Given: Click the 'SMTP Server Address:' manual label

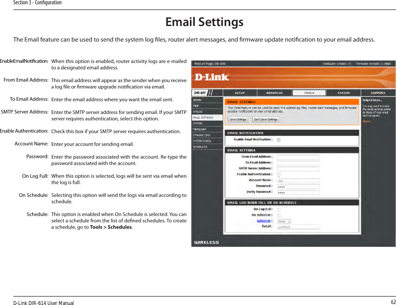Looking at the screenshot, I should 24,112.
